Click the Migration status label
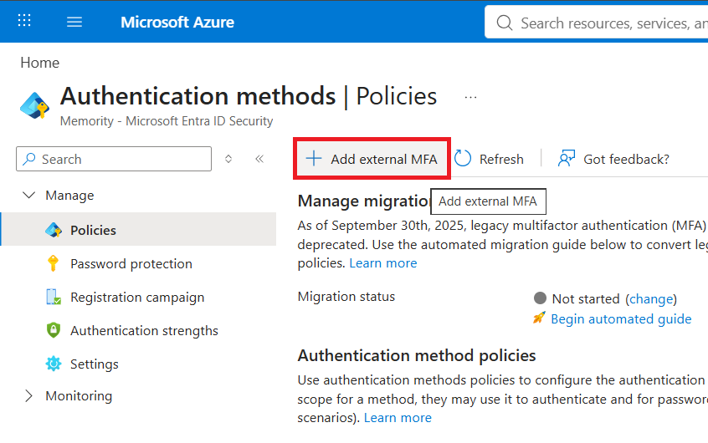This screenshot has width=708, height=443. pyautogui.click(x=346, y=297)
